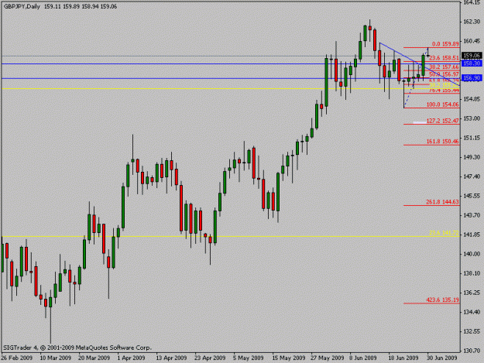Screen dimensions: 484x363
Task: Click the 141.85 price axis label
Action: (x=472, y=235)
